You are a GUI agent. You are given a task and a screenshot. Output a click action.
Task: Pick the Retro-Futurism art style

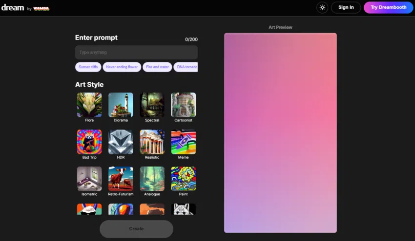click(x=121, y=179)
